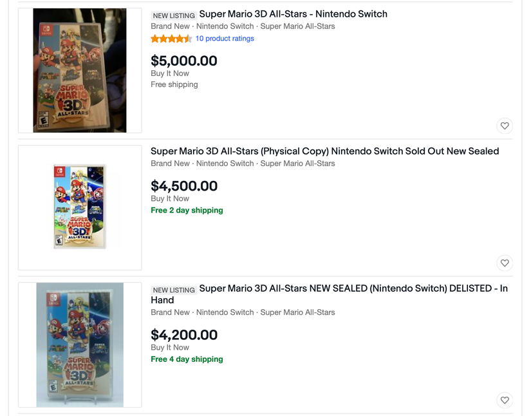Image resolution: width=531 pixels, height=416 pixels.
Task: Click the DELISTED listing's cover photo thumbnail
Action: [80, 345]
